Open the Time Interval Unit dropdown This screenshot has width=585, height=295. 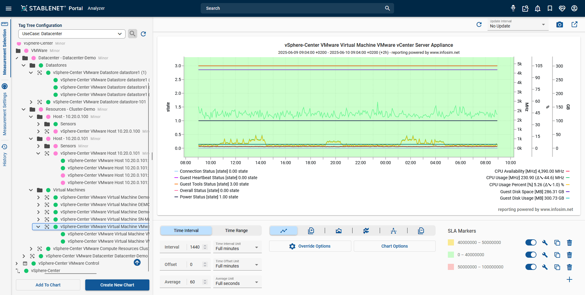coord(237,247)
